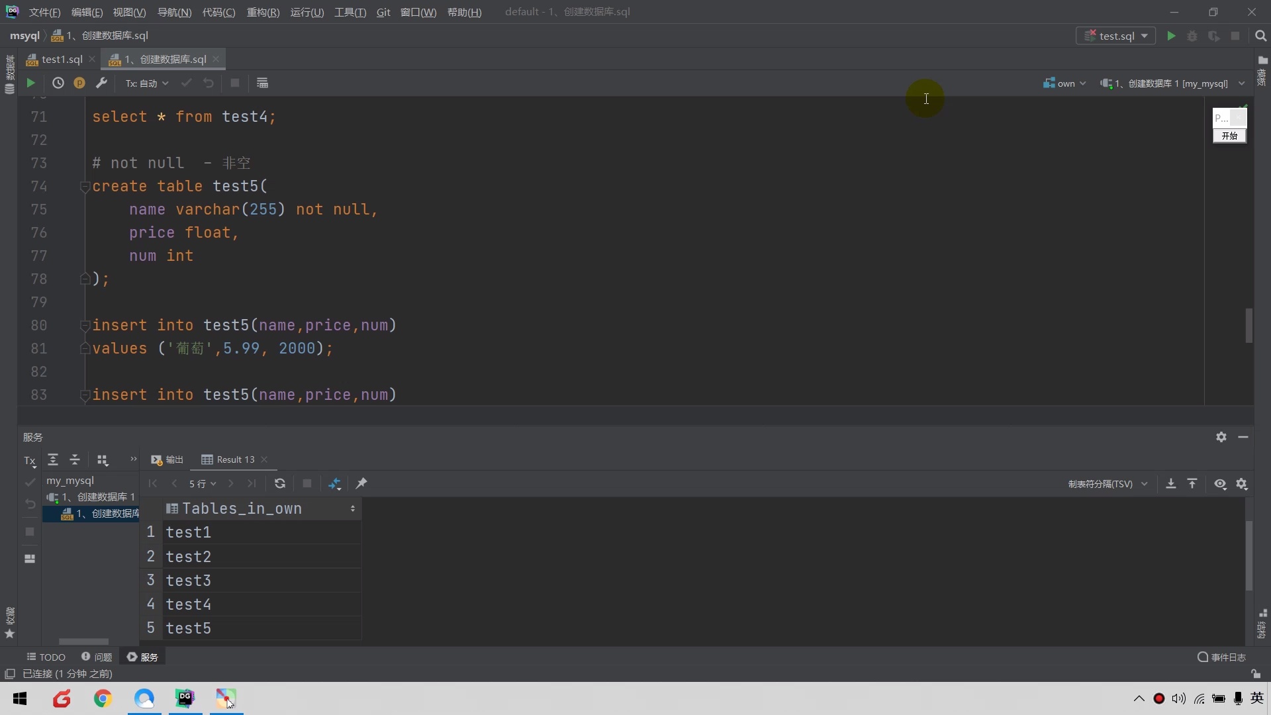Click the editor vertical scrollbar thumb
This screenshot has width=1271, height=715.
point(1248,326)
